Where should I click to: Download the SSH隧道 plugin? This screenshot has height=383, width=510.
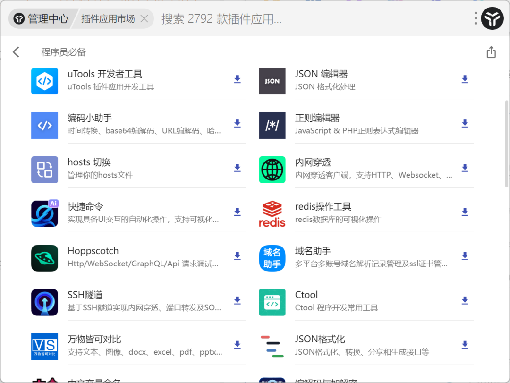click(238, 300)
